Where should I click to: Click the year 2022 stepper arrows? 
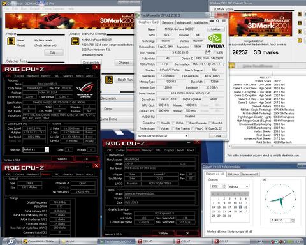click(224, 186)
